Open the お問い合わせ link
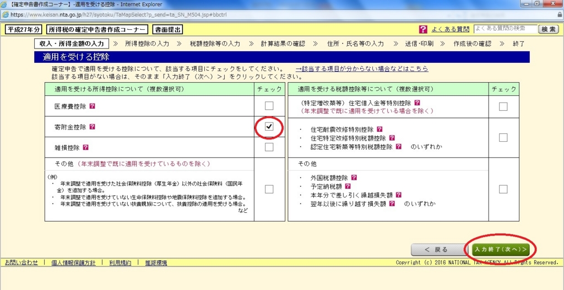Image resolution: width=564 pixels, height=290 pixels. (x=21, y=262)
